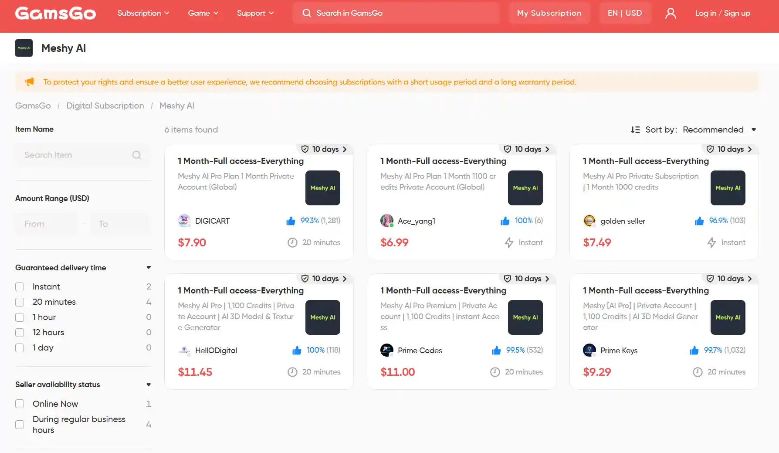The width and height of the screenshot is (779, 453).
Task: Click Ace_yang1 seller avatar
Action: [387, 221]
